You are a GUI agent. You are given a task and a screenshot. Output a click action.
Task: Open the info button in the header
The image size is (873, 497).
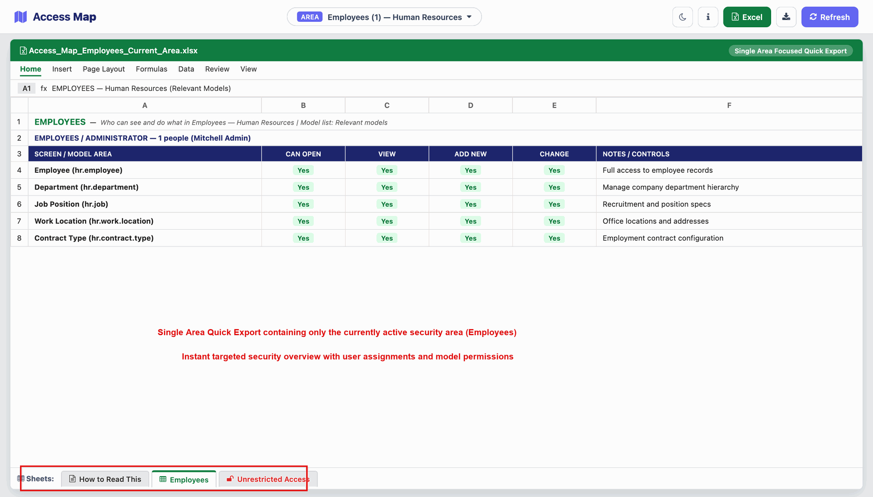[708, 17]
